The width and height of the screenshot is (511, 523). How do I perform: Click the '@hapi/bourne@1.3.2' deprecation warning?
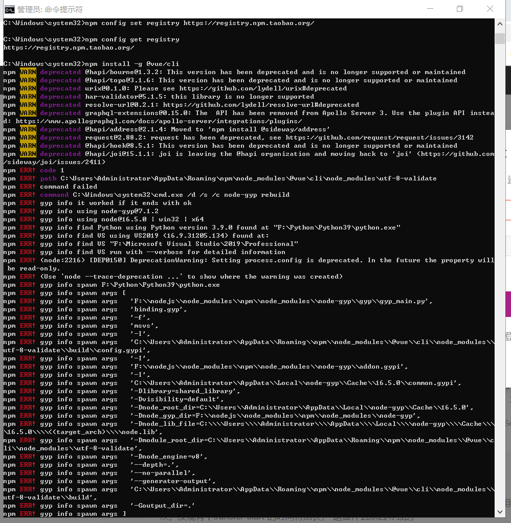(234, 72)
